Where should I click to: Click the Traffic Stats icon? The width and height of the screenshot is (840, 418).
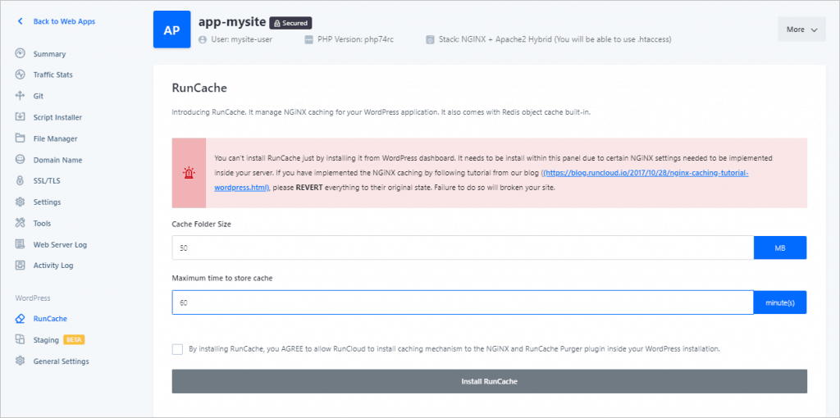tap(20, 75)
